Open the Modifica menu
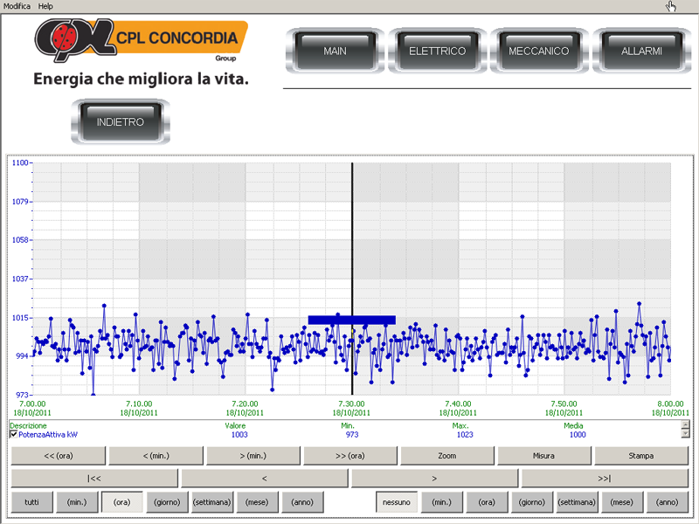Image resolution: width=699 pixels, height=524 pixels. pyautogui.click(x=17, y=6)
